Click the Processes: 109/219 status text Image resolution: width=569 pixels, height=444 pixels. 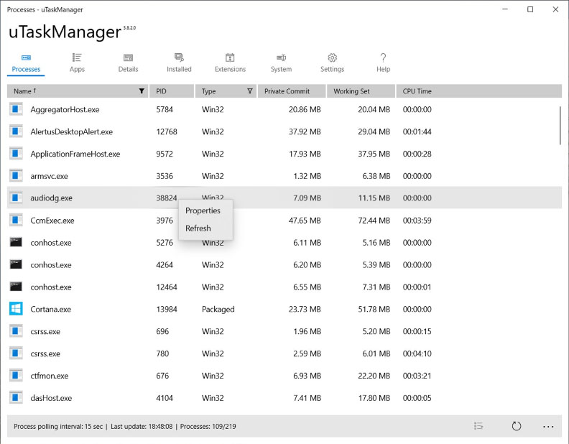tap(208, 427)
